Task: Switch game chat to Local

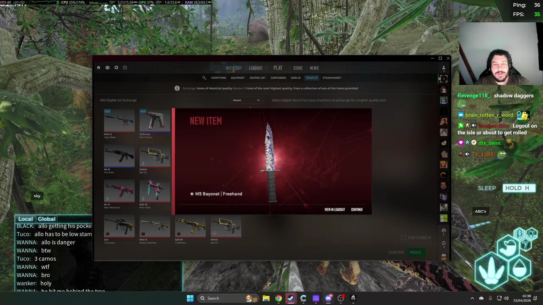Action: click(25, 219)
